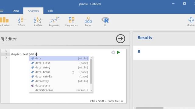Minimize the jamovi window
Image resolution: width=195 pixels, height=109 pixels.
coord(173,4)
